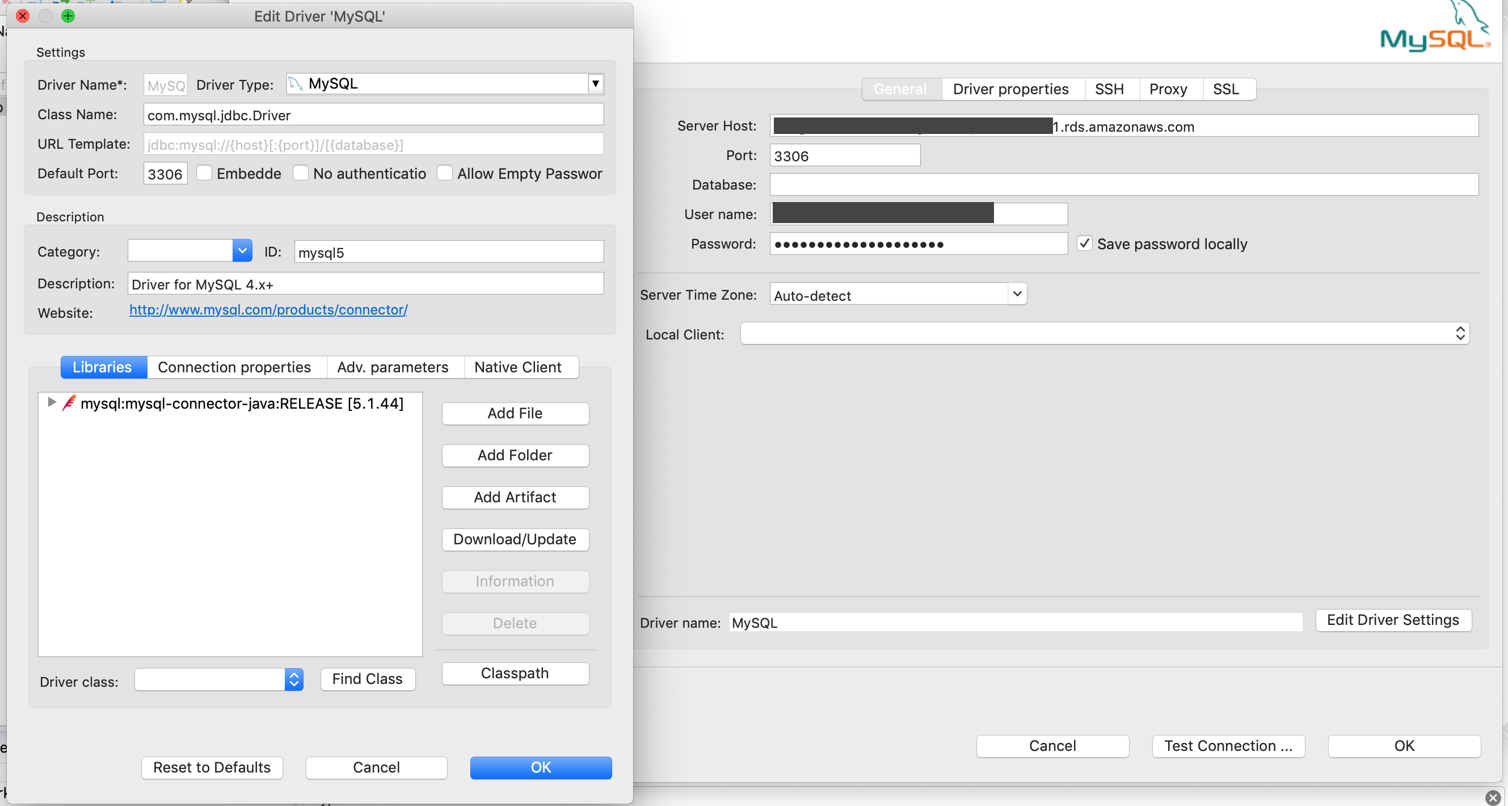Check Allow Empty Password option

[x=445, y=173]
